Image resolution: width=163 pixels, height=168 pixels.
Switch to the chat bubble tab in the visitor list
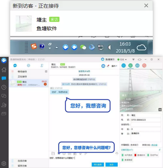(15, 66)
